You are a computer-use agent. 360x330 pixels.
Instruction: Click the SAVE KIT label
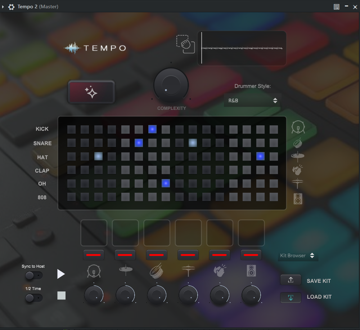(319, 281)
